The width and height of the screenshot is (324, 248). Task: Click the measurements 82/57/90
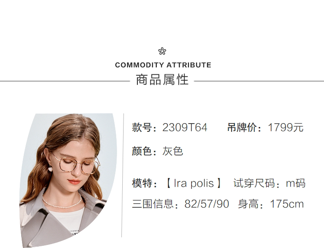tap(206, 204)
